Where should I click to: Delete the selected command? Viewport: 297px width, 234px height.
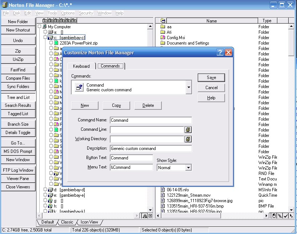[x=148, y=105]
